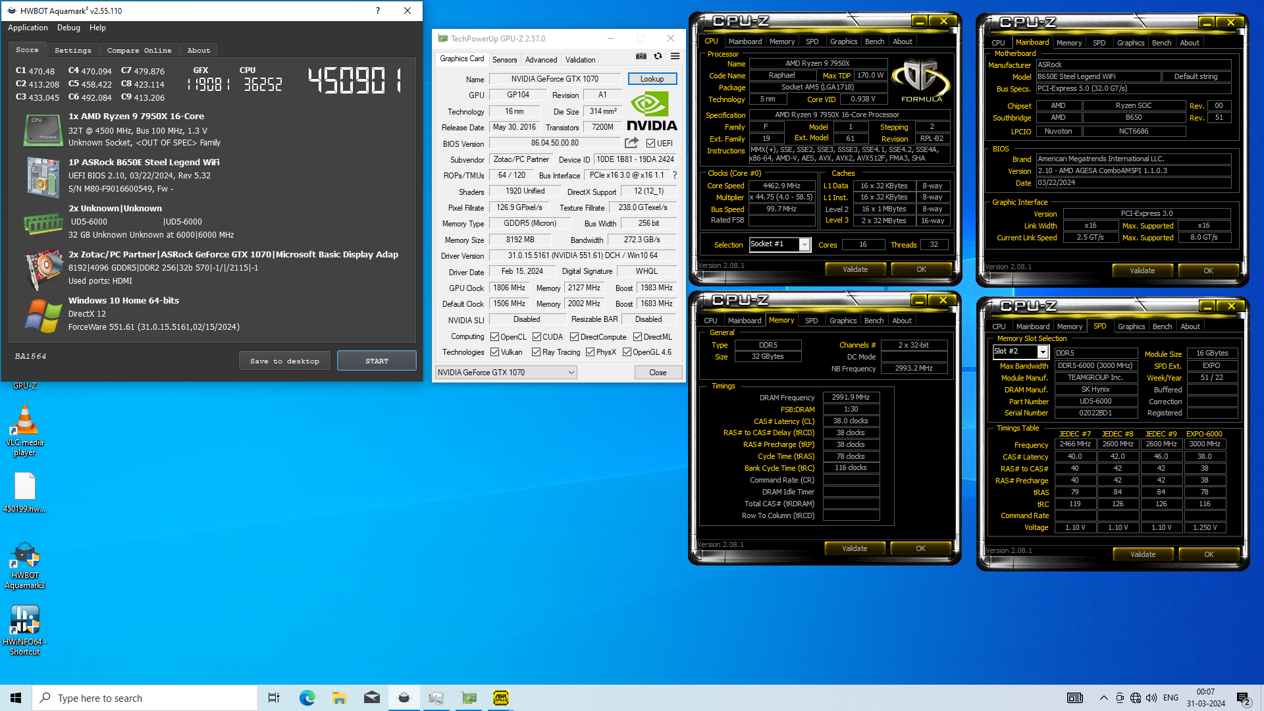Click CPU icon in Aquamark score panel
This screenshot has height=711, width=1264.
(x=42, y=130)
